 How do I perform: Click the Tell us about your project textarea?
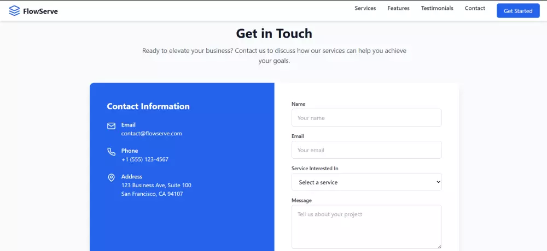point(366,226)
